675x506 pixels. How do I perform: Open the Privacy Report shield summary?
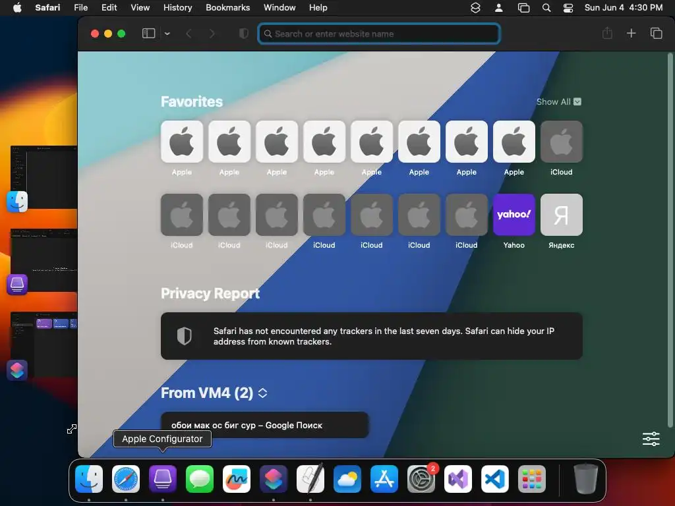tap(372, 336)
